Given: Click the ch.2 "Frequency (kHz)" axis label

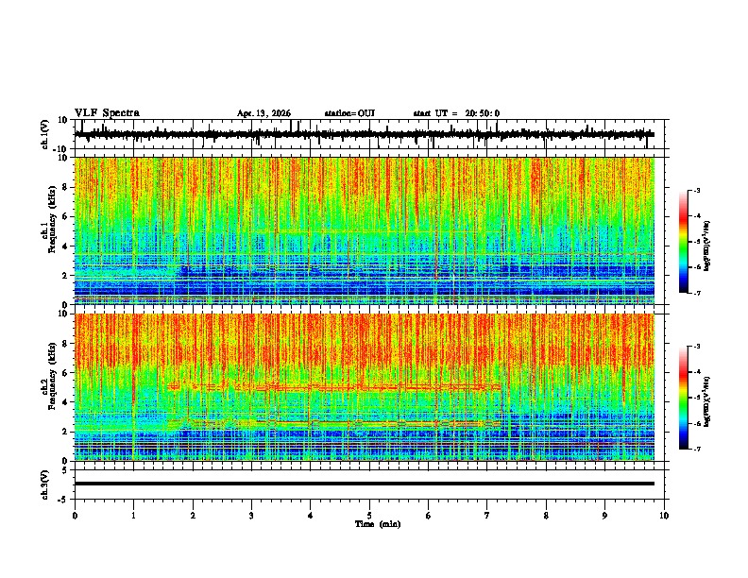Looking at the screenshot, I should [x=52, y=376].
